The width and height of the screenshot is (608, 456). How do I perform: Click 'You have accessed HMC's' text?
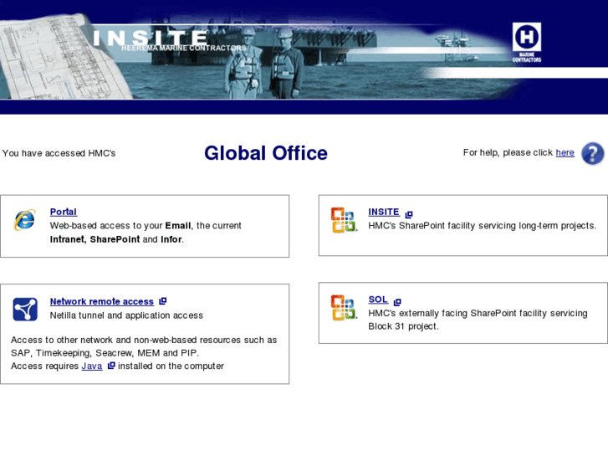tap(59, 153)
